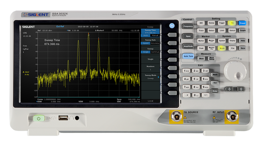Hit the Span control key

tap(188, 36)
